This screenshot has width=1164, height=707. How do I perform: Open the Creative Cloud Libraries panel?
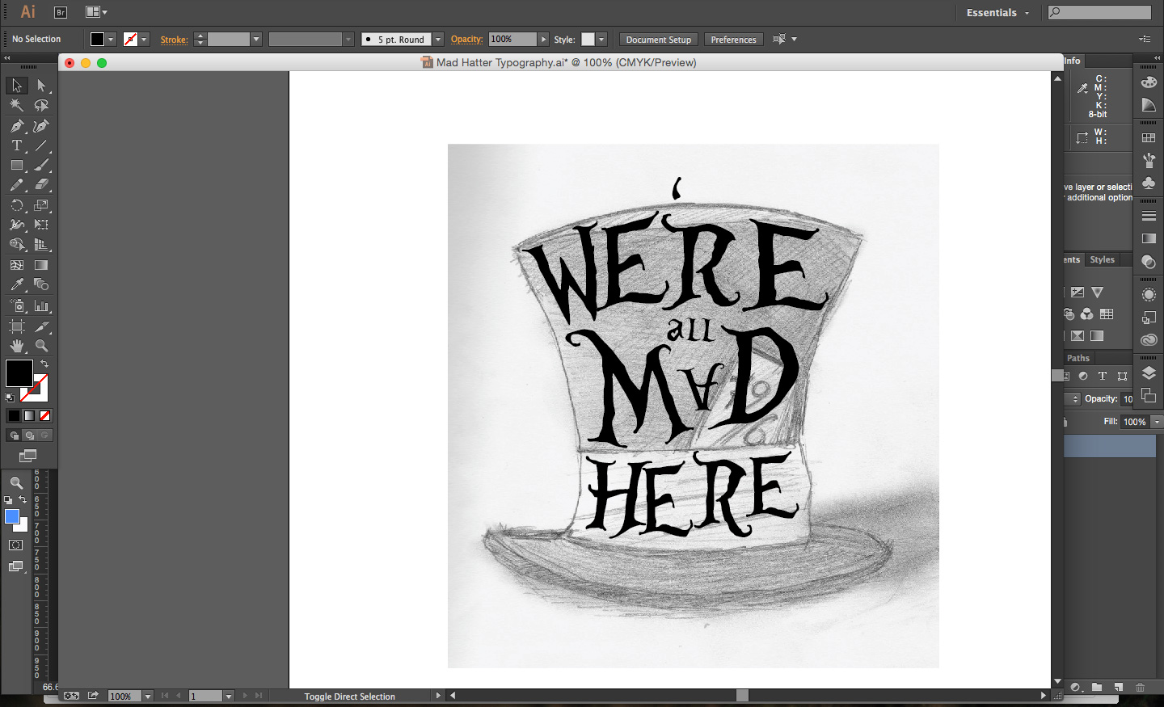1149,340
